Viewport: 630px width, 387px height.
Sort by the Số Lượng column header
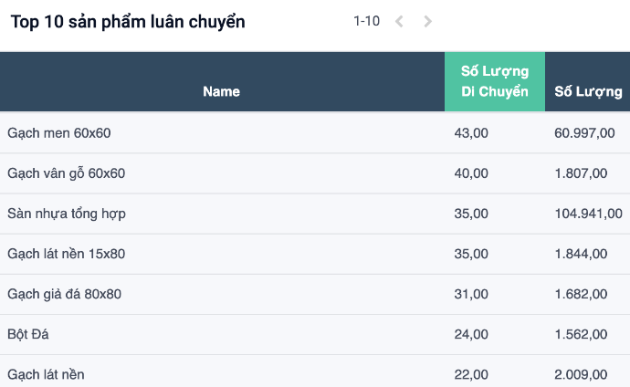click(588, 91)
